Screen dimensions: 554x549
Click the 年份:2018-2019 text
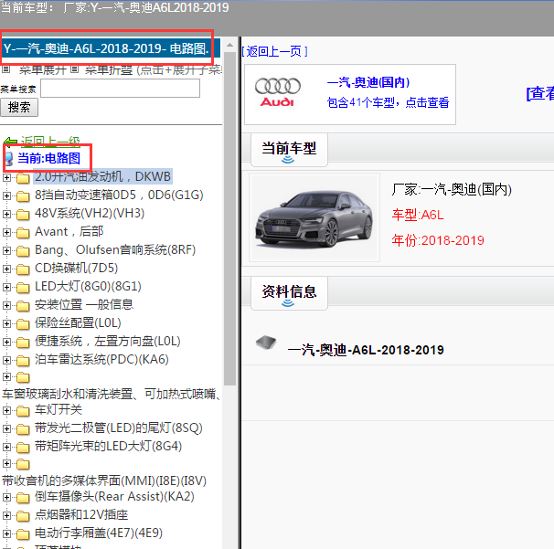438,240
